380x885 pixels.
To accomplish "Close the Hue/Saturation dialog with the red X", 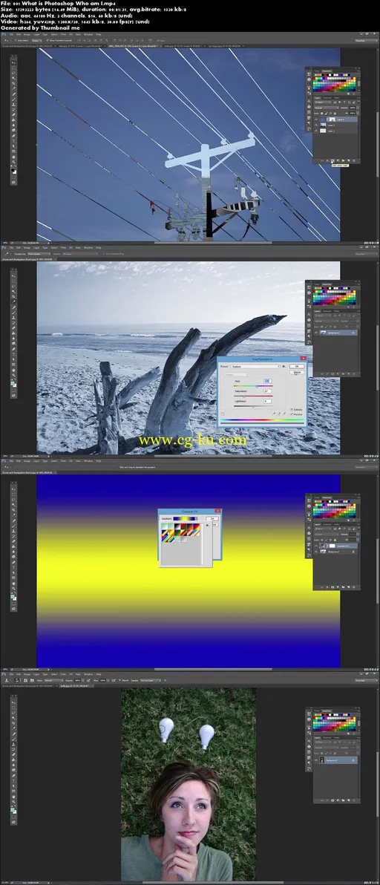I will coord(304,359).
